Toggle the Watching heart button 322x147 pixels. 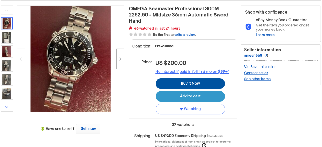point(190,109)
